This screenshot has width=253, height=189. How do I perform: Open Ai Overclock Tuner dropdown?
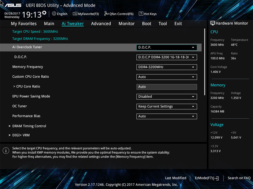click(167, 48)
